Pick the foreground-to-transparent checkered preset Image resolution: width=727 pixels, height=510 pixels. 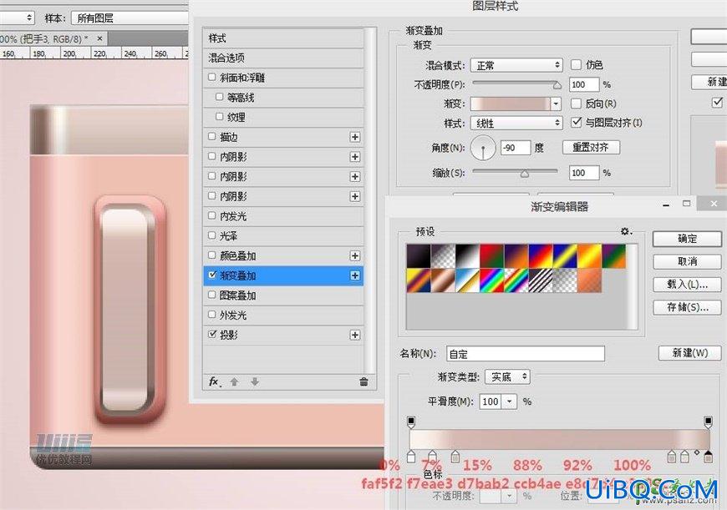(x=443, y=256)
